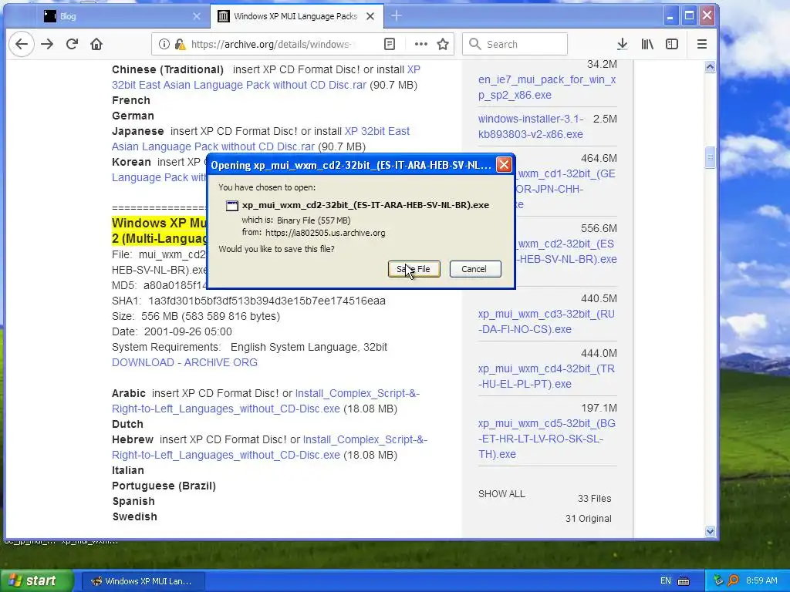Click the page scrollbar up arrow
This screenshot has height=592, width=790.
[x=710, y=67]
